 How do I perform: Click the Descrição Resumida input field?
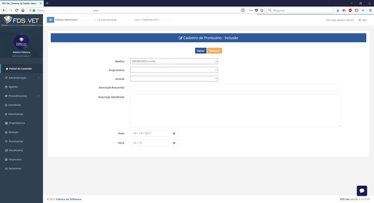click(x=235, y=87)
